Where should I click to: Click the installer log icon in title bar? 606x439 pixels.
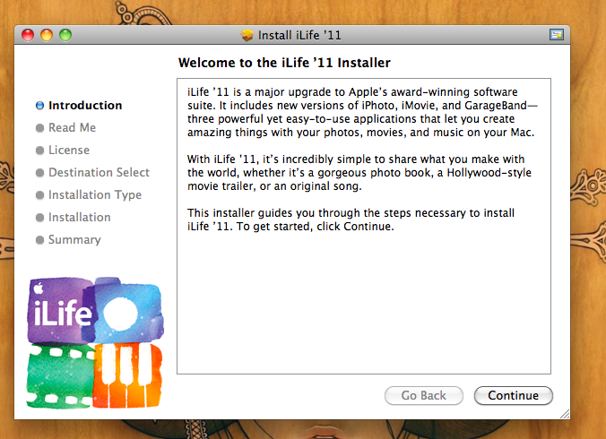click(557, 35)
